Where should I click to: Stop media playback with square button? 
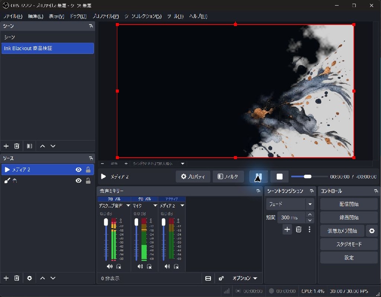click(279, 177)
